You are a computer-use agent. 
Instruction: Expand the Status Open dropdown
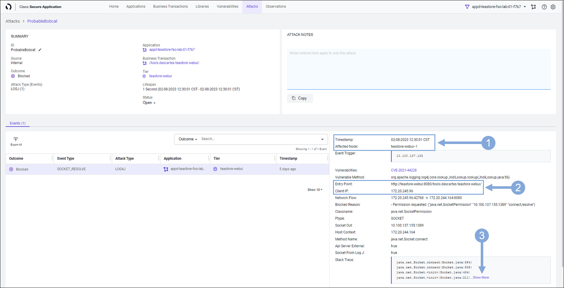tap(149, 103)
